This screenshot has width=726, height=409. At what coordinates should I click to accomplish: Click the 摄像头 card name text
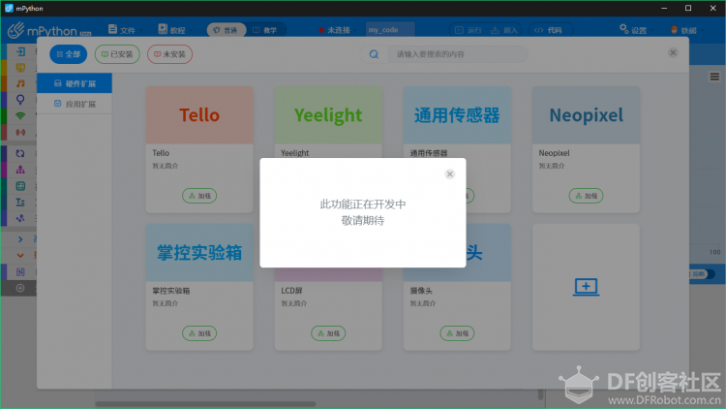[x=421, y=291]
